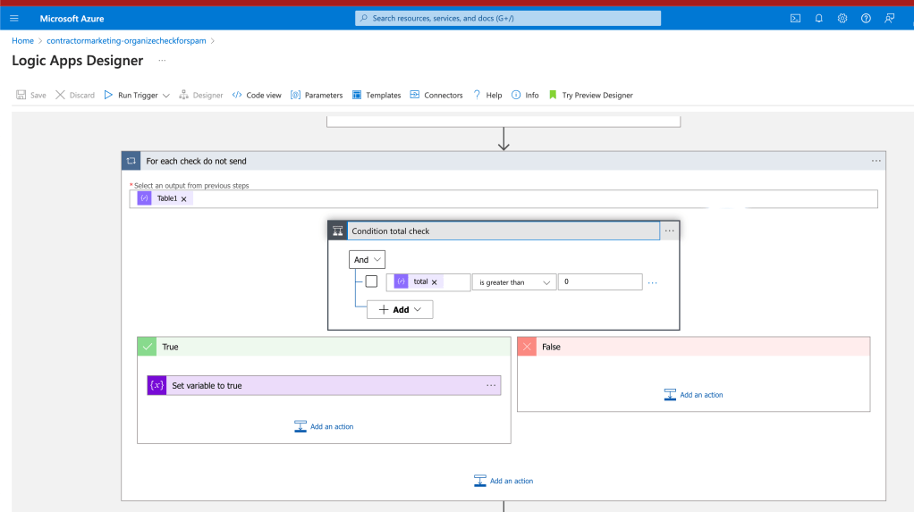
Task: Click the condition value field containing 0
Action: (x=600, y=282)
